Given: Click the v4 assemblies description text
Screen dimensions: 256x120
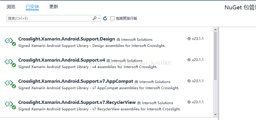Looking at the screenshot, I should point(88,67).
